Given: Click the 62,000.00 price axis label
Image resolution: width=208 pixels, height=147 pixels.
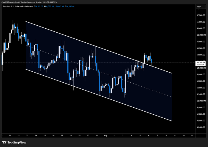Looking at the screenshot, I should (201, 101).
